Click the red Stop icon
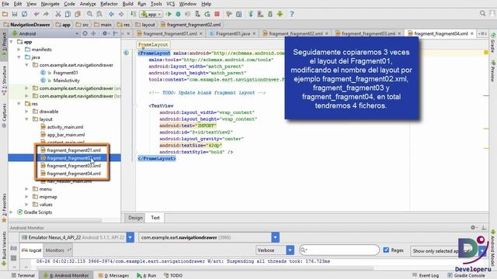 point(217,14)
